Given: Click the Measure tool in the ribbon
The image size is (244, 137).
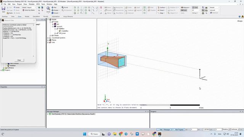Looking at the screenshot, I should tap(185, 8).
